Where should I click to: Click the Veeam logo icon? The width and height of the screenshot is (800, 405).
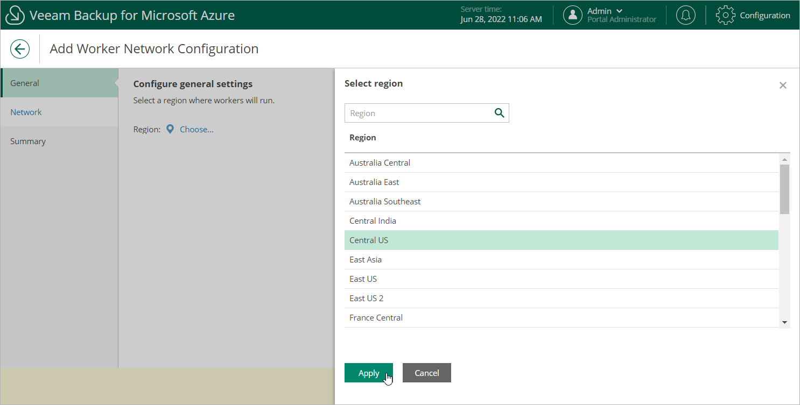(x=15, y=15)
